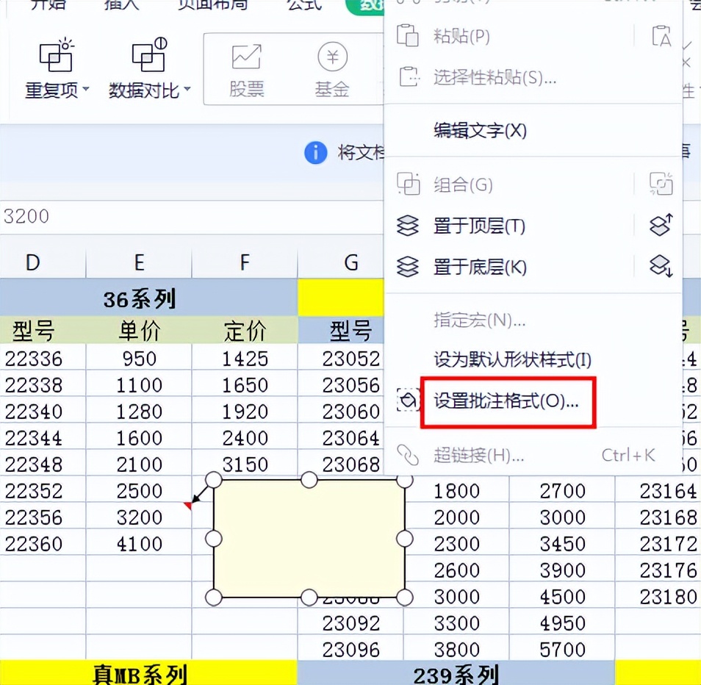This screenshot has height=685, width=701.
Task: Select 置于顶层(T) menu entry
Action: pyautogui.click(x=479, y=226)
